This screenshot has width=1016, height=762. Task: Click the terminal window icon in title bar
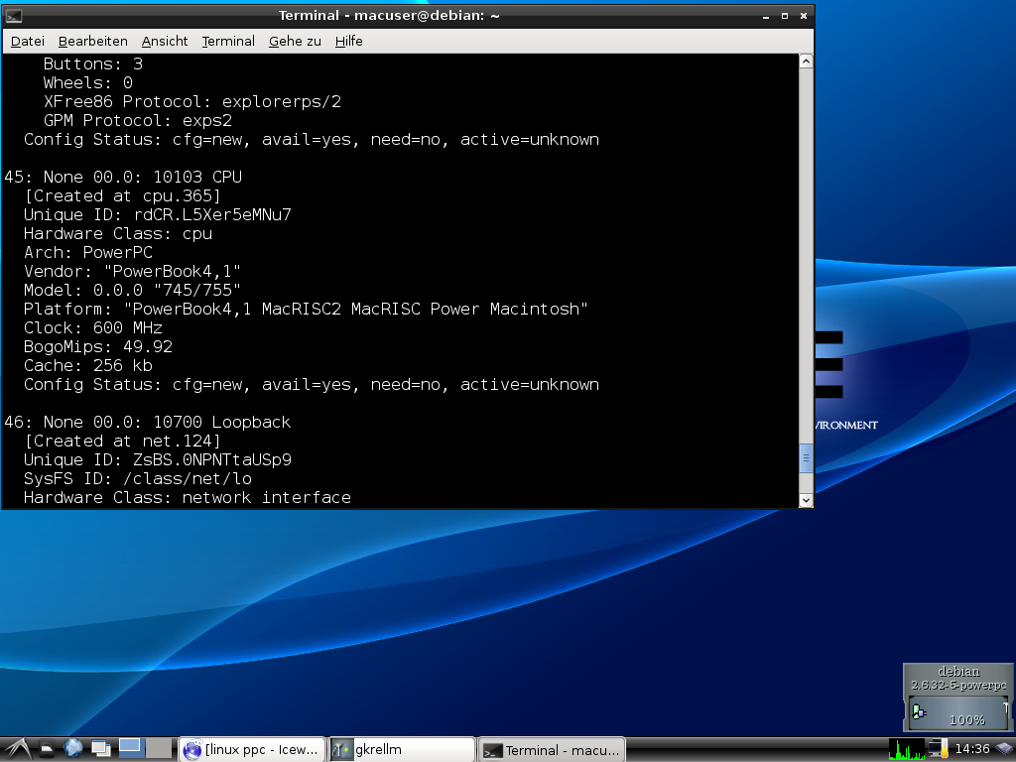14,16
